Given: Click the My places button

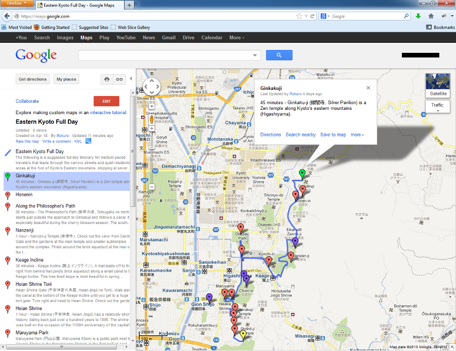Looking at the screenshot, I should point(66,79).
